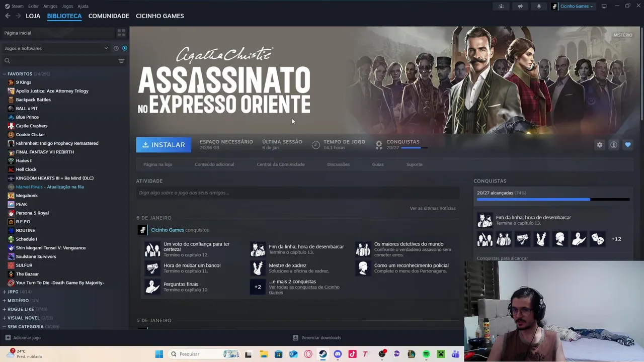Open the Jogos menu
This screenshot has width=644, height=362.
pos(67,6)
